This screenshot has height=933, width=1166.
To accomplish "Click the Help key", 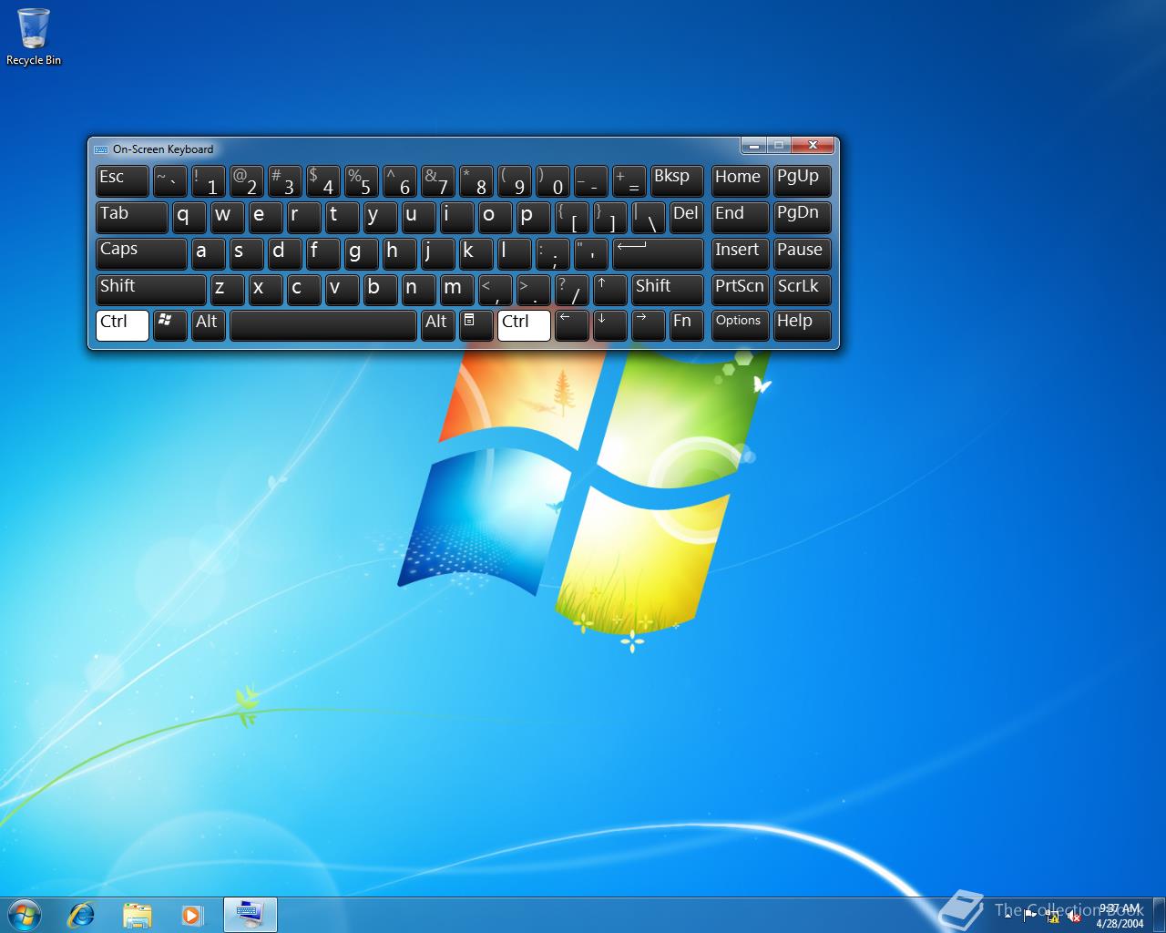I will 802,325.
